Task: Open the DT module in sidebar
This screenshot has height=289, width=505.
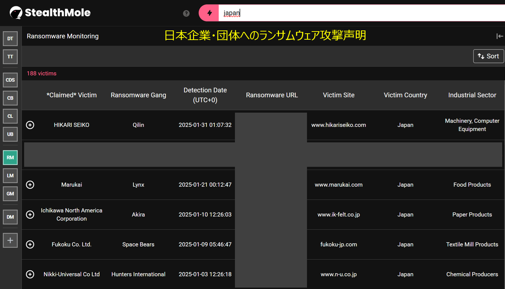Action: click(x=10, y=39)
